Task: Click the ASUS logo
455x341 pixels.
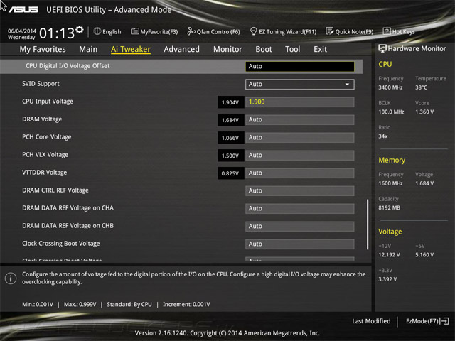Action: (23, 9)
